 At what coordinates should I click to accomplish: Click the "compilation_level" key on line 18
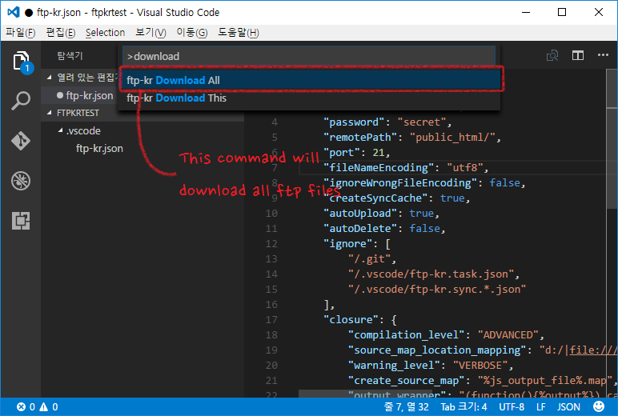click(406, 335)
